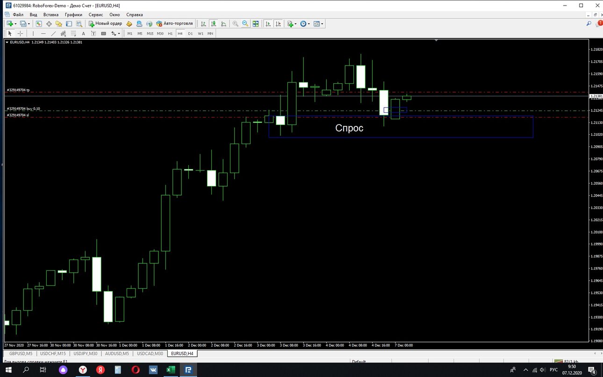Switch timeframe to M5
The image size is (603, 377).
point(140,33)
